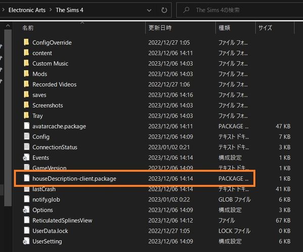Sort by 更新日時 column header
Image resolution: width=303 pixels, height=252 pixels.
(x=160, y=28)
